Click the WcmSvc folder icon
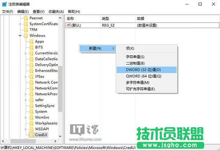This screenshot has width=220, height=151. 32,117
